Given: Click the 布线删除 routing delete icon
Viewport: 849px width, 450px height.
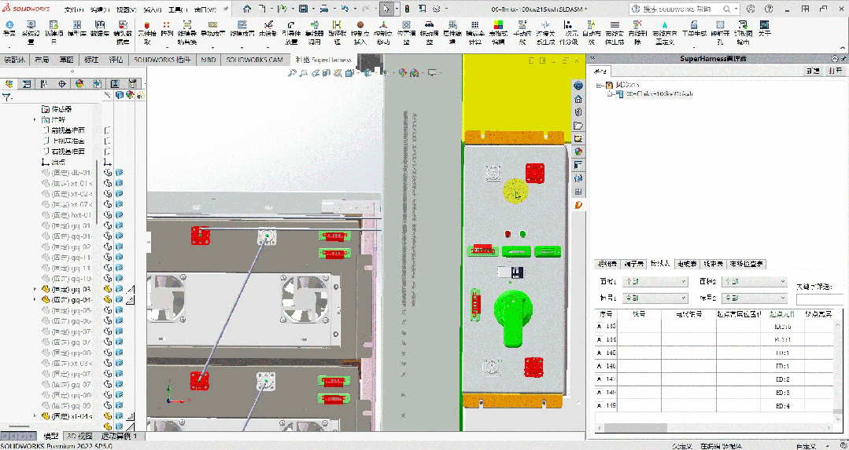Looking at the screenshot, I should tap(637, 25).
